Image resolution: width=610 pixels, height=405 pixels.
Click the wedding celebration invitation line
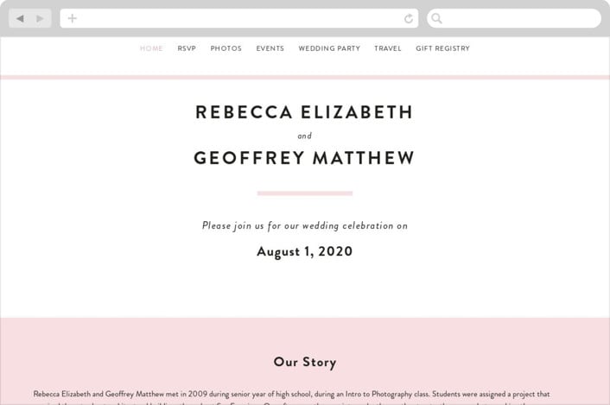pos(305,226)
